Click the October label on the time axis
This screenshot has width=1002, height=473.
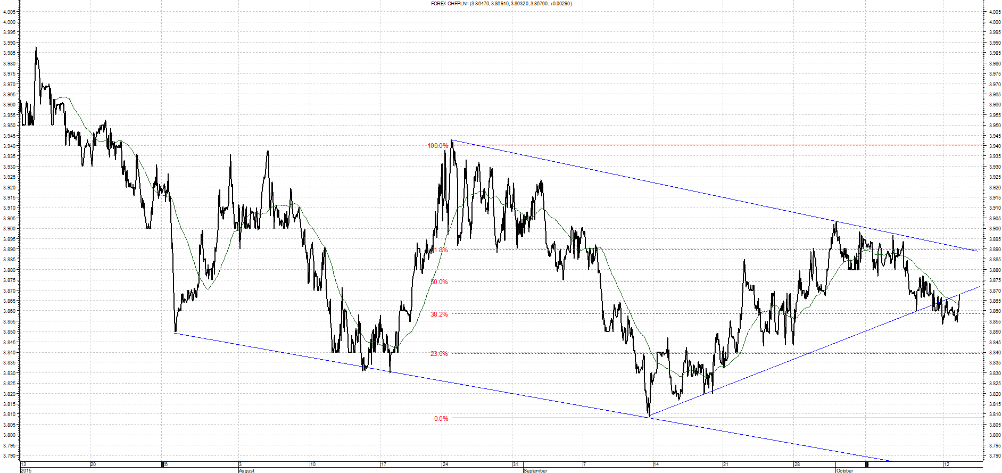click(844, 470)
